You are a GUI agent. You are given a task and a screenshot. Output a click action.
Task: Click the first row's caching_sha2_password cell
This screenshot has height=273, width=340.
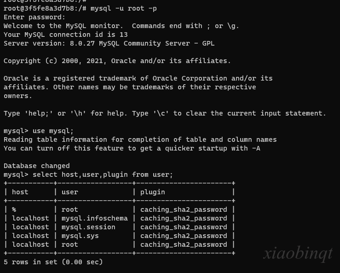pyautogui.click(x=184, y=209)
